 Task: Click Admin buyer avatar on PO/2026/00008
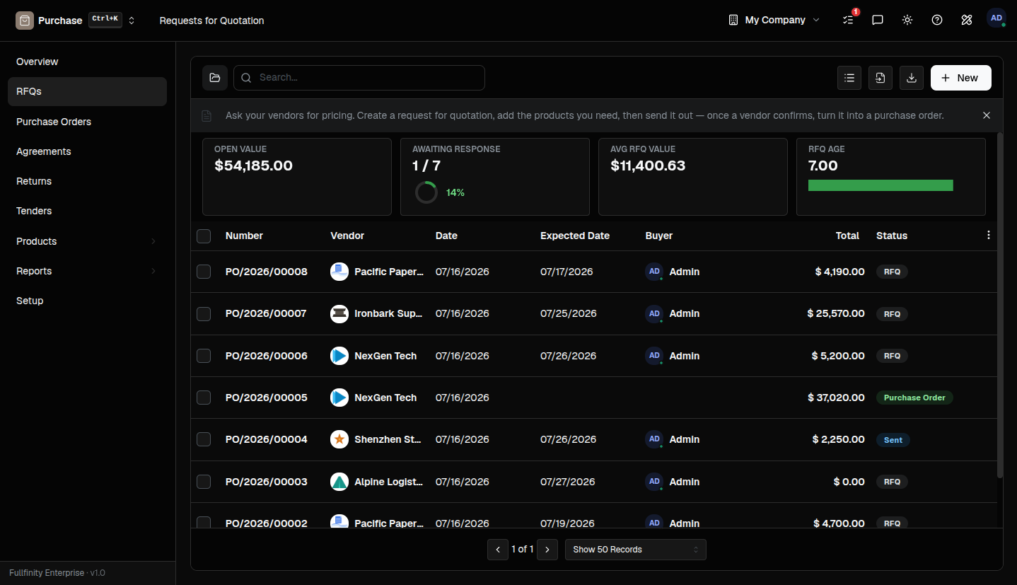click(x=654, y=272)
